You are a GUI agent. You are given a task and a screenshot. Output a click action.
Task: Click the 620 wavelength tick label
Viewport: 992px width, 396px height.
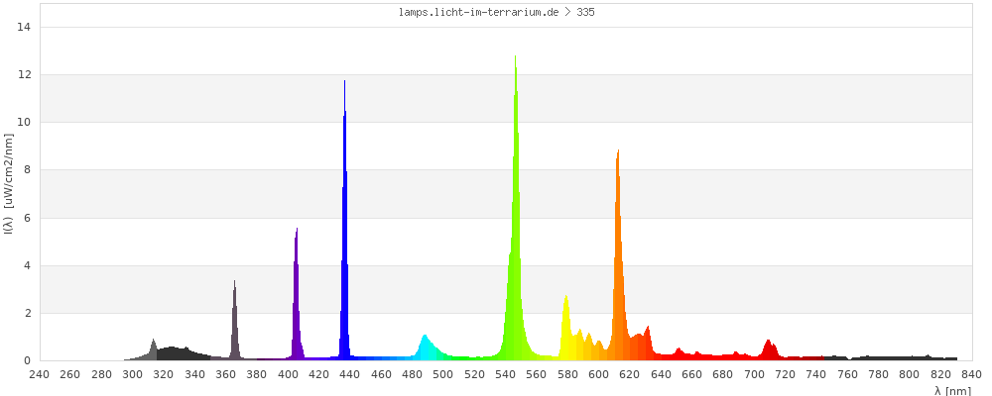pyautogui.click(x=630, y=374)
